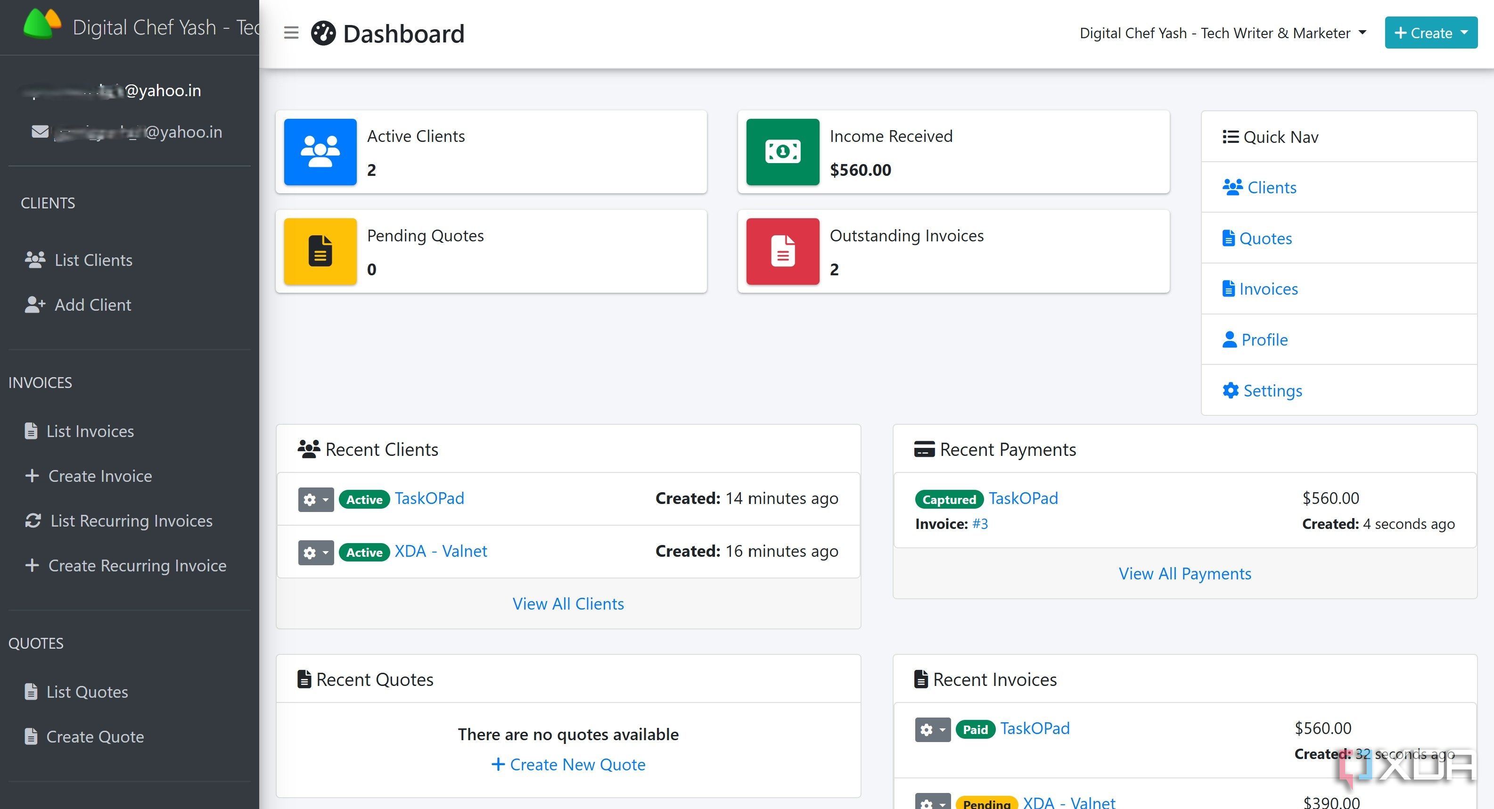The width and height of the screenshot is (1494, 809).
Task: Click the $560.00 Income Received value
Action: [x=860, y=170]
